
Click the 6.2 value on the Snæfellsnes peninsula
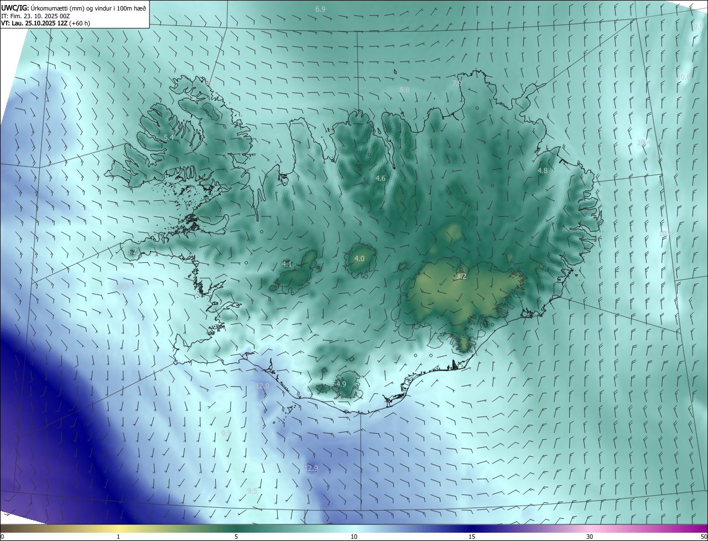(132, 252)
